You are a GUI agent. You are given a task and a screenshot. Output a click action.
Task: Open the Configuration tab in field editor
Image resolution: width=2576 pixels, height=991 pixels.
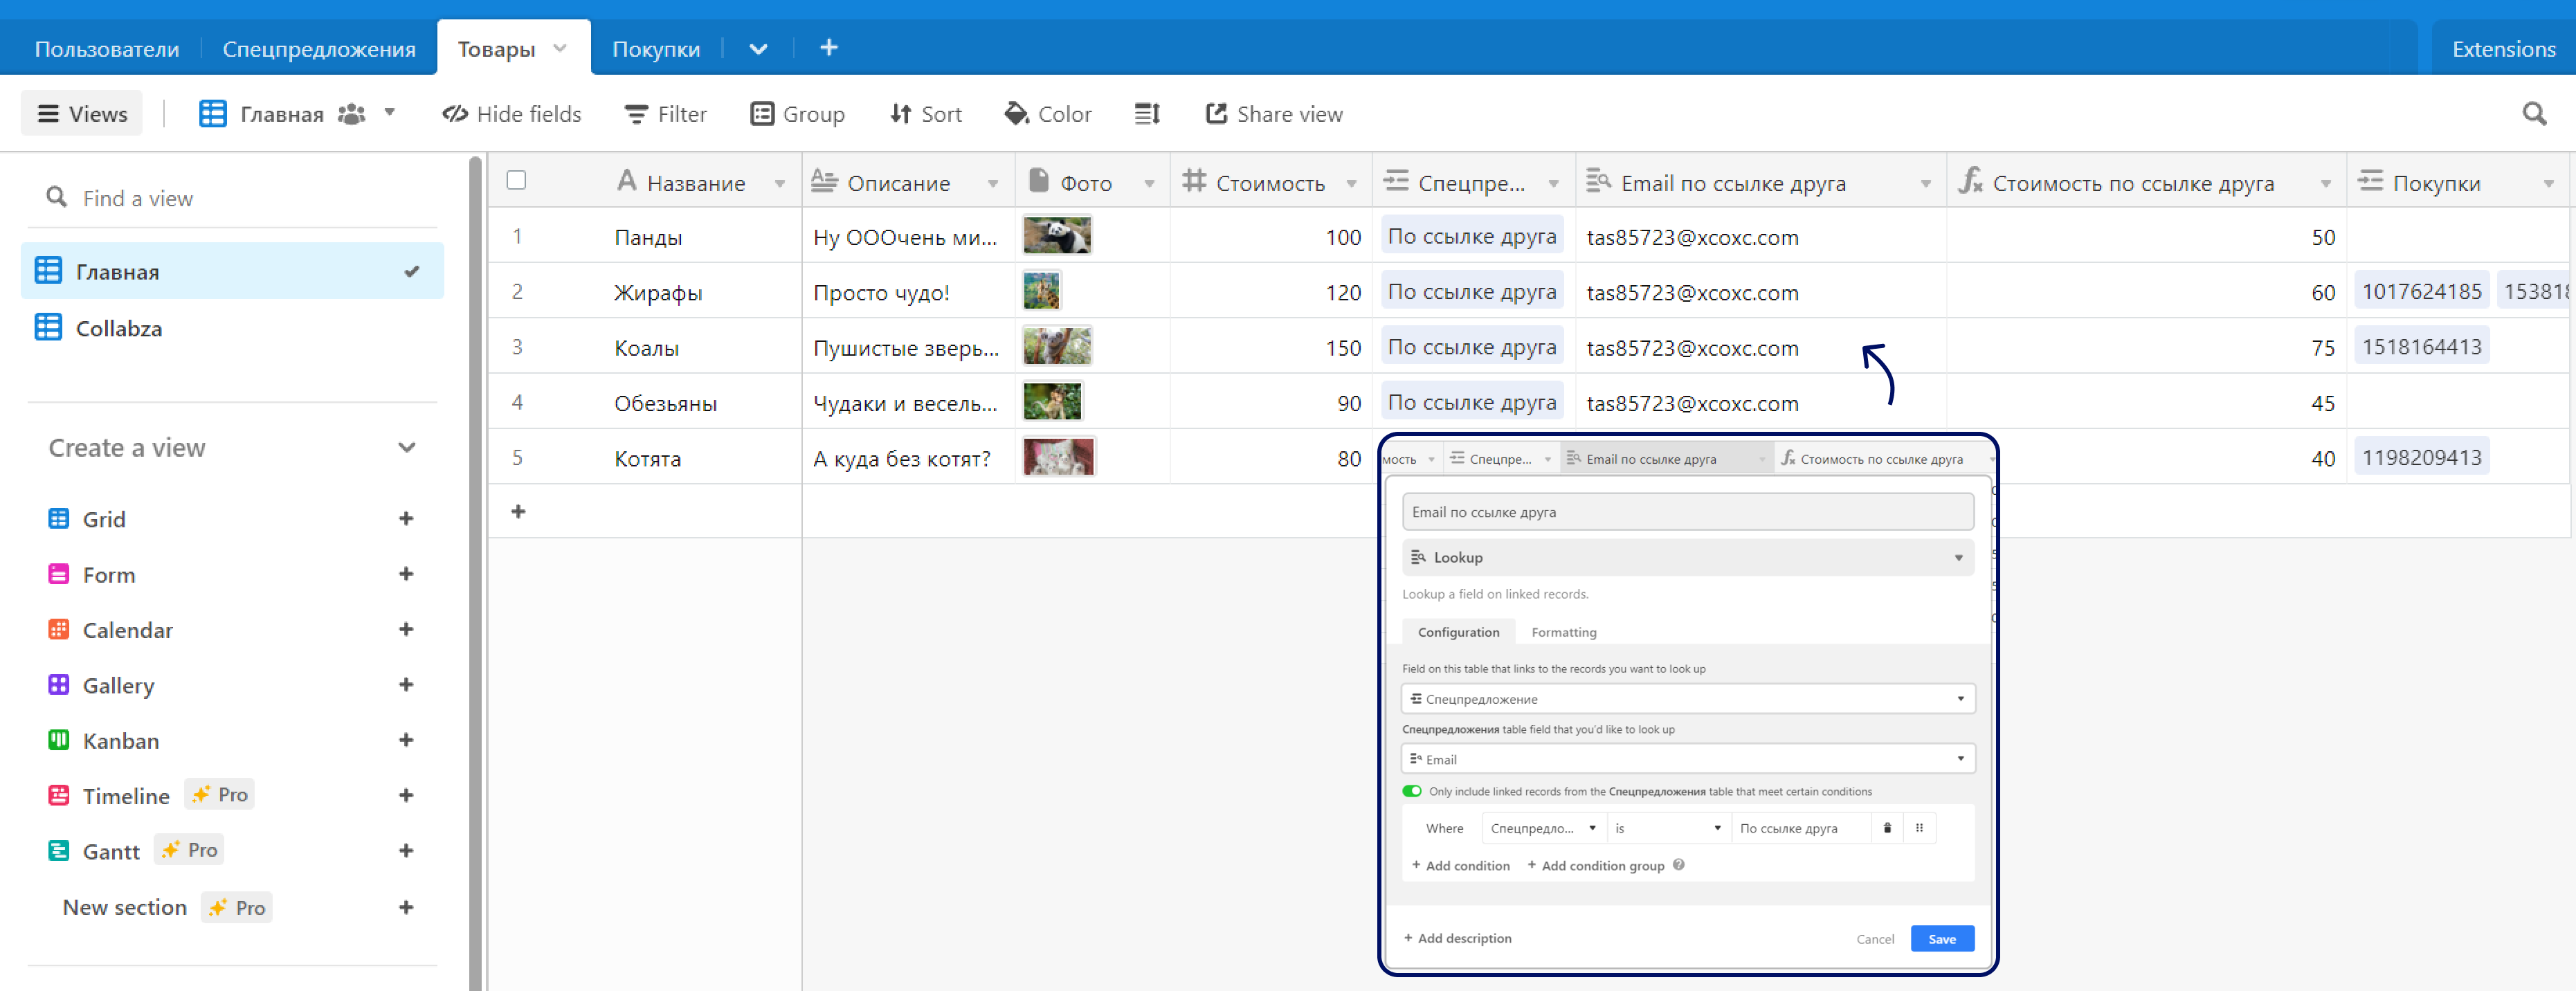1458,632
